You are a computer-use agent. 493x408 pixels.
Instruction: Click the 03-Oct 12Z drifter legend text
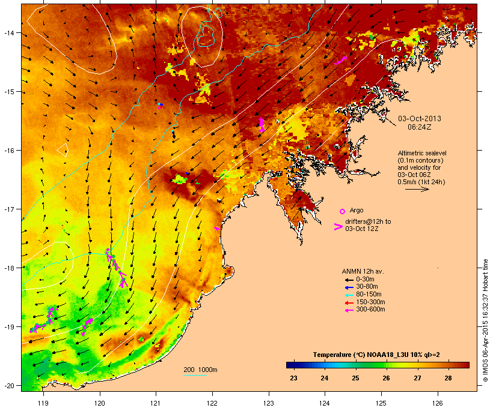(x=361, y=229)
